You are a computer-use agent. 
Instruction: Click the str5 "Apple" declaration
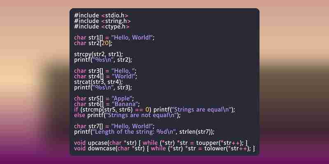104,98
